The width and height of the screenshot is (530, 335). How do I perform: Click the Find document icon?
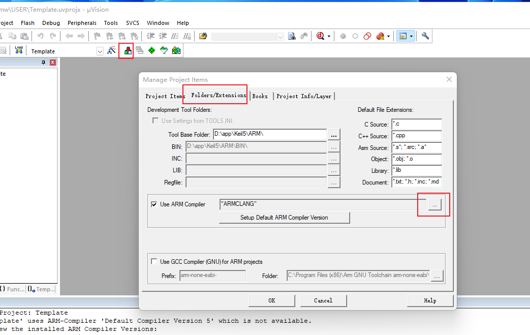point(292,36)
